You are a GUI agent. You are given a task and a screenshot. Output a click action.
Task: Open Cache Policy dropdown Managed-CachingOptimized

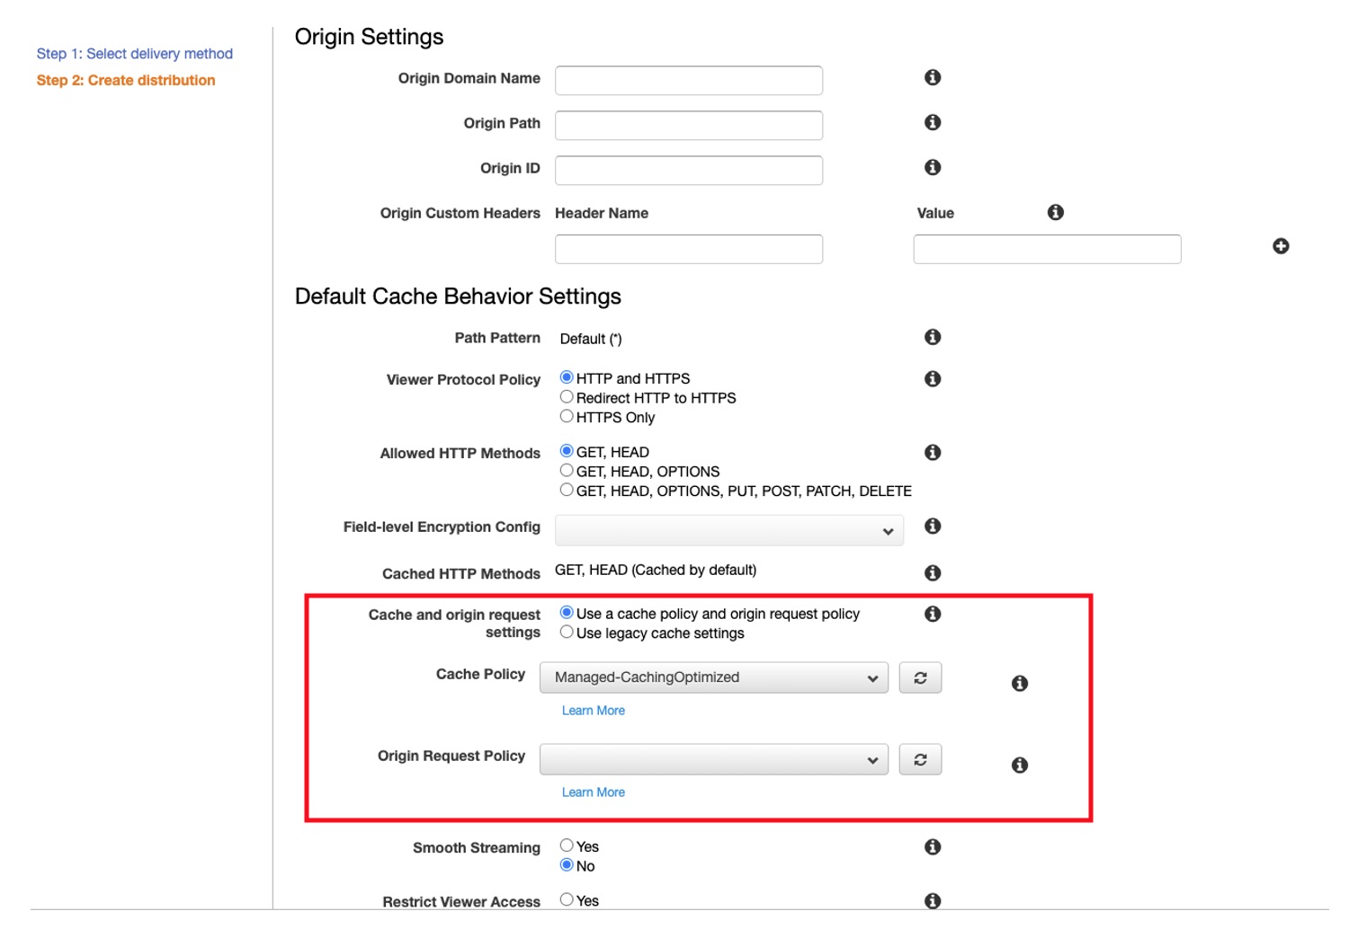(x=714, y=678)
